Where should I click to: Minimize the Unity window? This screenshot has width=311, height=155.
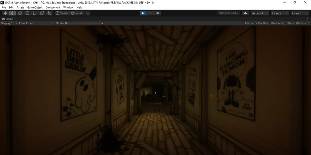coord(284,2)
